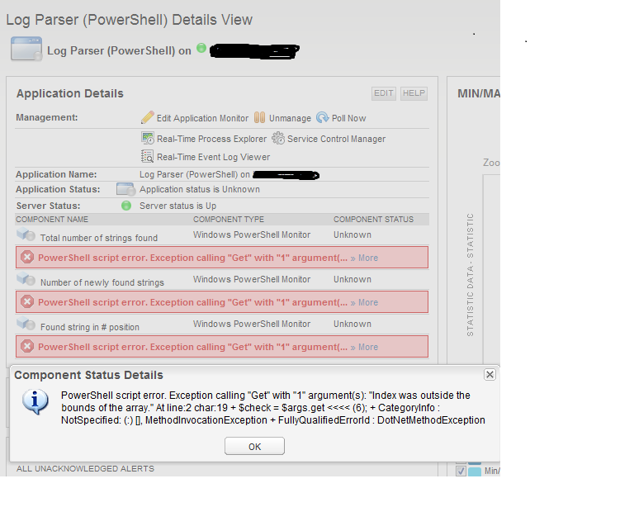Open Found string in # position component
634x507 pixels.
click(90, 327)
